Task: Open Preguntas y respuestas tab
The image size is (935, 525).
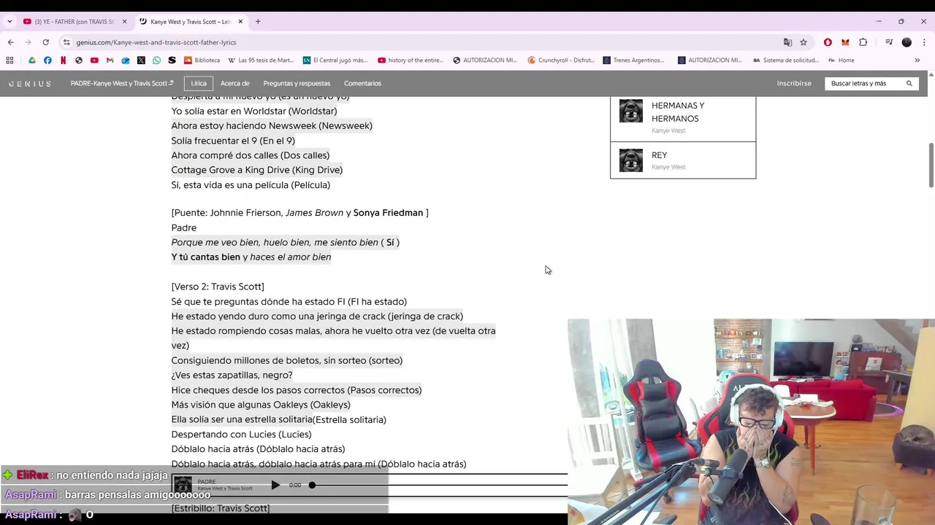Action: (x=297, y=83)
